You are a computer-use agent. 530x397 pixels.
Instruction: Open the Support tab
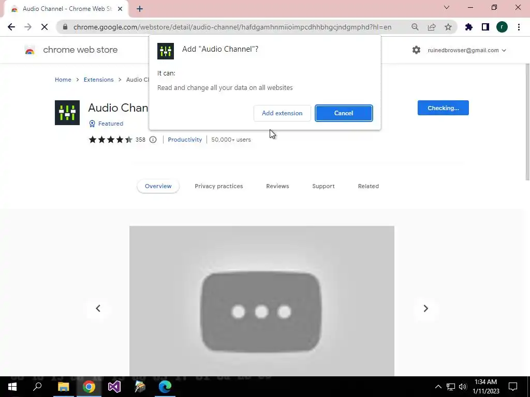click(x=323, y=186)
